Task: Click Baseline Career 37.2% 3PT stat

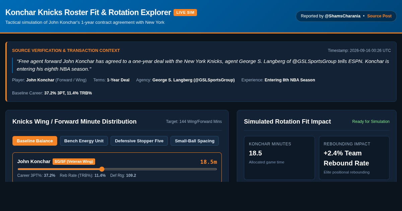Action: click(52, 93)
